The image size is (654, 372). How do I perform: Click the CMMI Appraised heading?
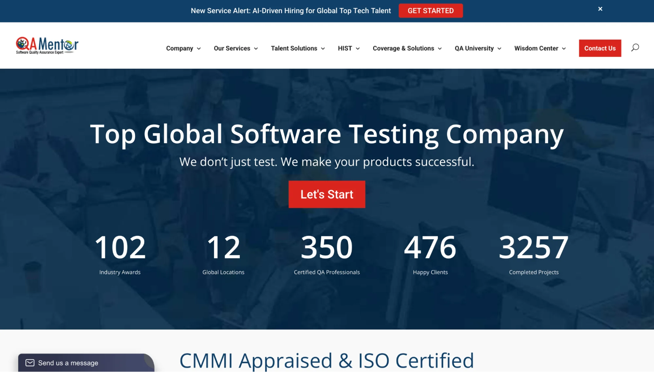pos(327,360)
